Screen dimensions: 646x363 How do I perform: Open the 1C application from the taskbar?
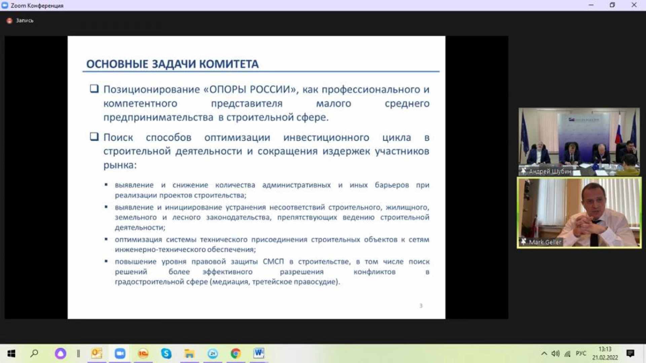point(143,353)
